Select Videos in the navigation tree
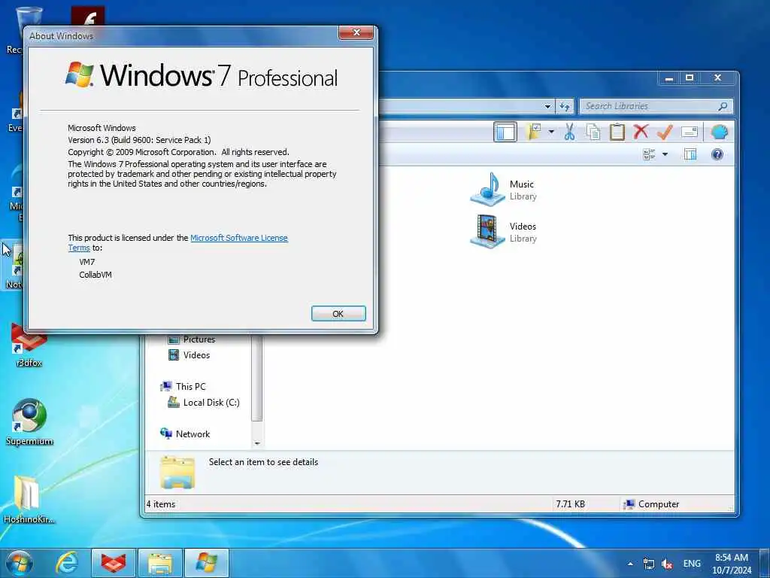Viewport: 770px width, 578px height. click(x=189, y=355)
